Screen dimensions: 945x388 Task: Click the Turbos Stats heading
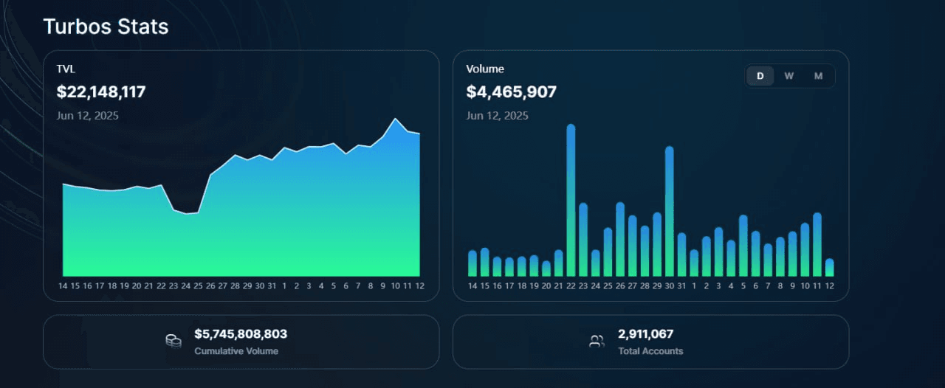point(106,27)
